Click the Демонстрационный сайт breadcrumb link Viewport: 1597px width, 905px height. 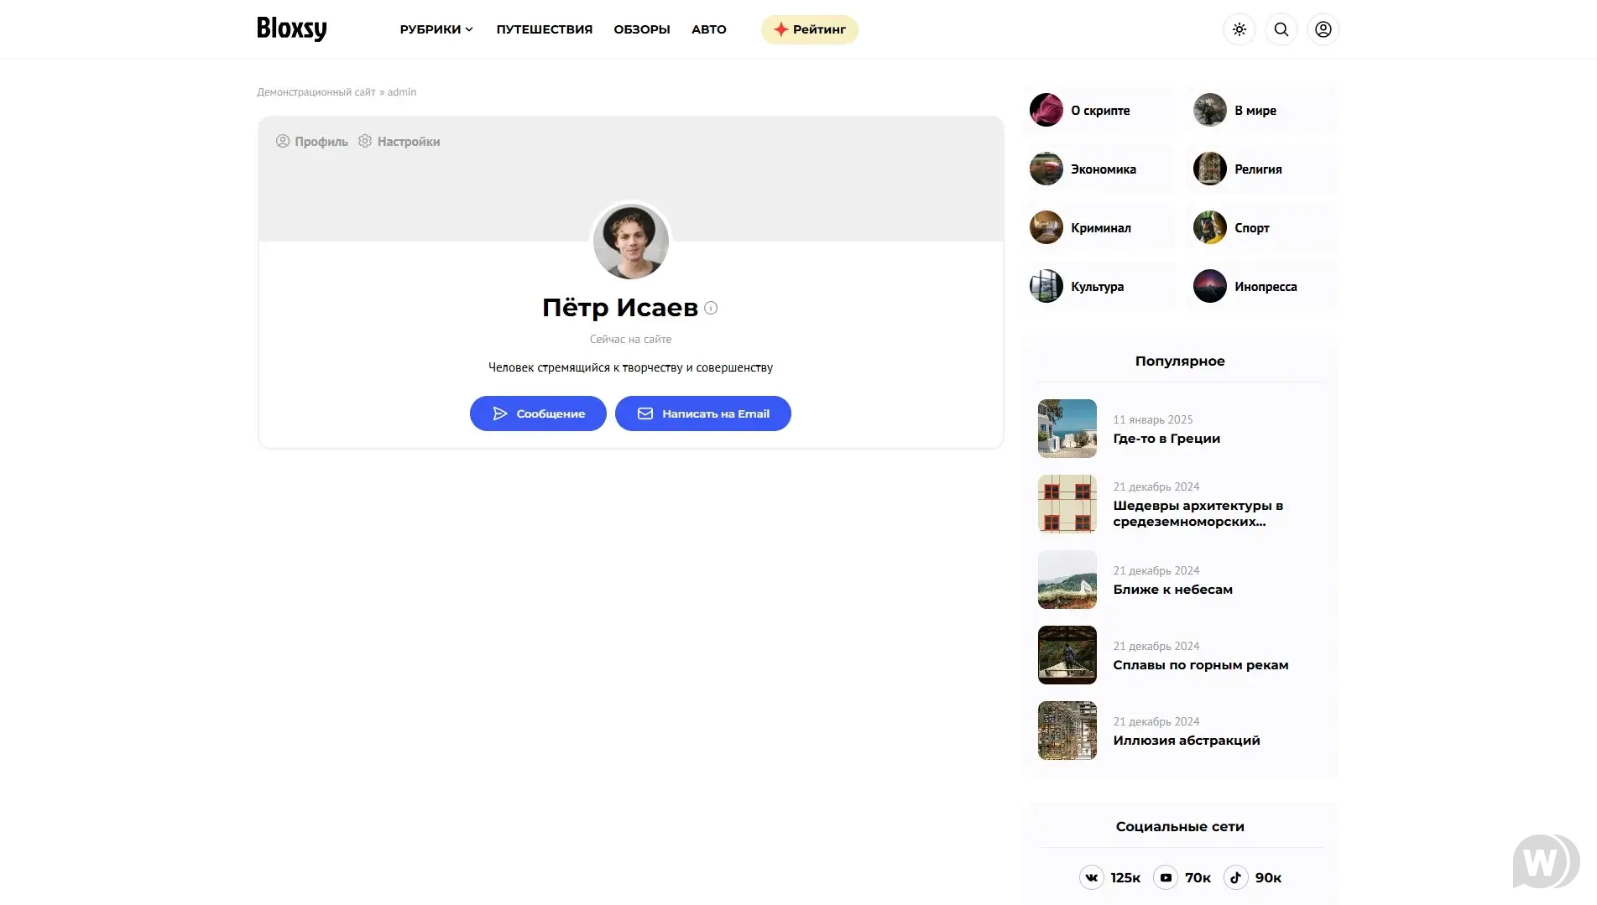[316, 92]
